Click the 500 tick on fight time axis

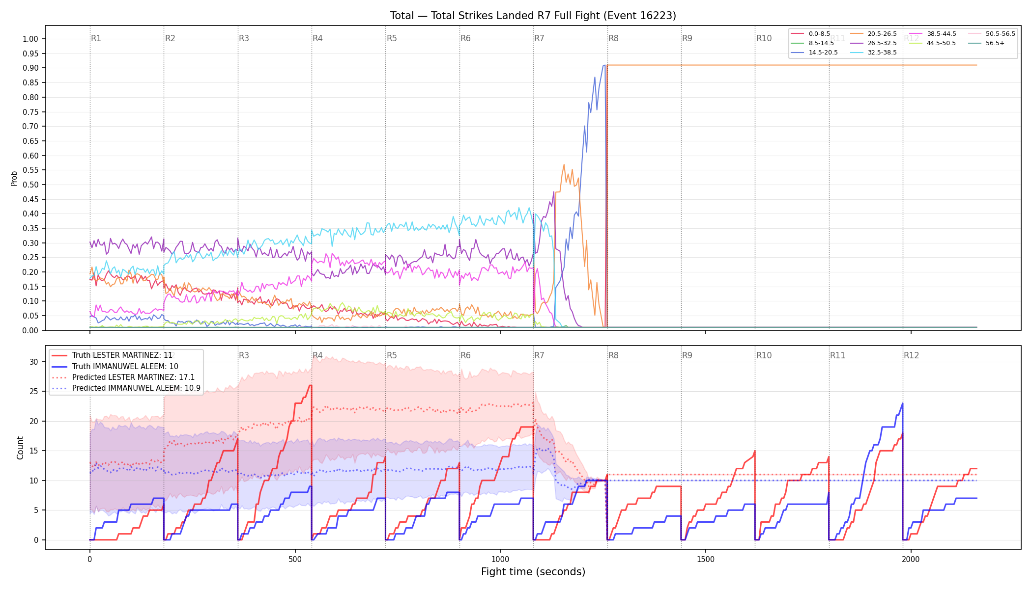[295, 560]
